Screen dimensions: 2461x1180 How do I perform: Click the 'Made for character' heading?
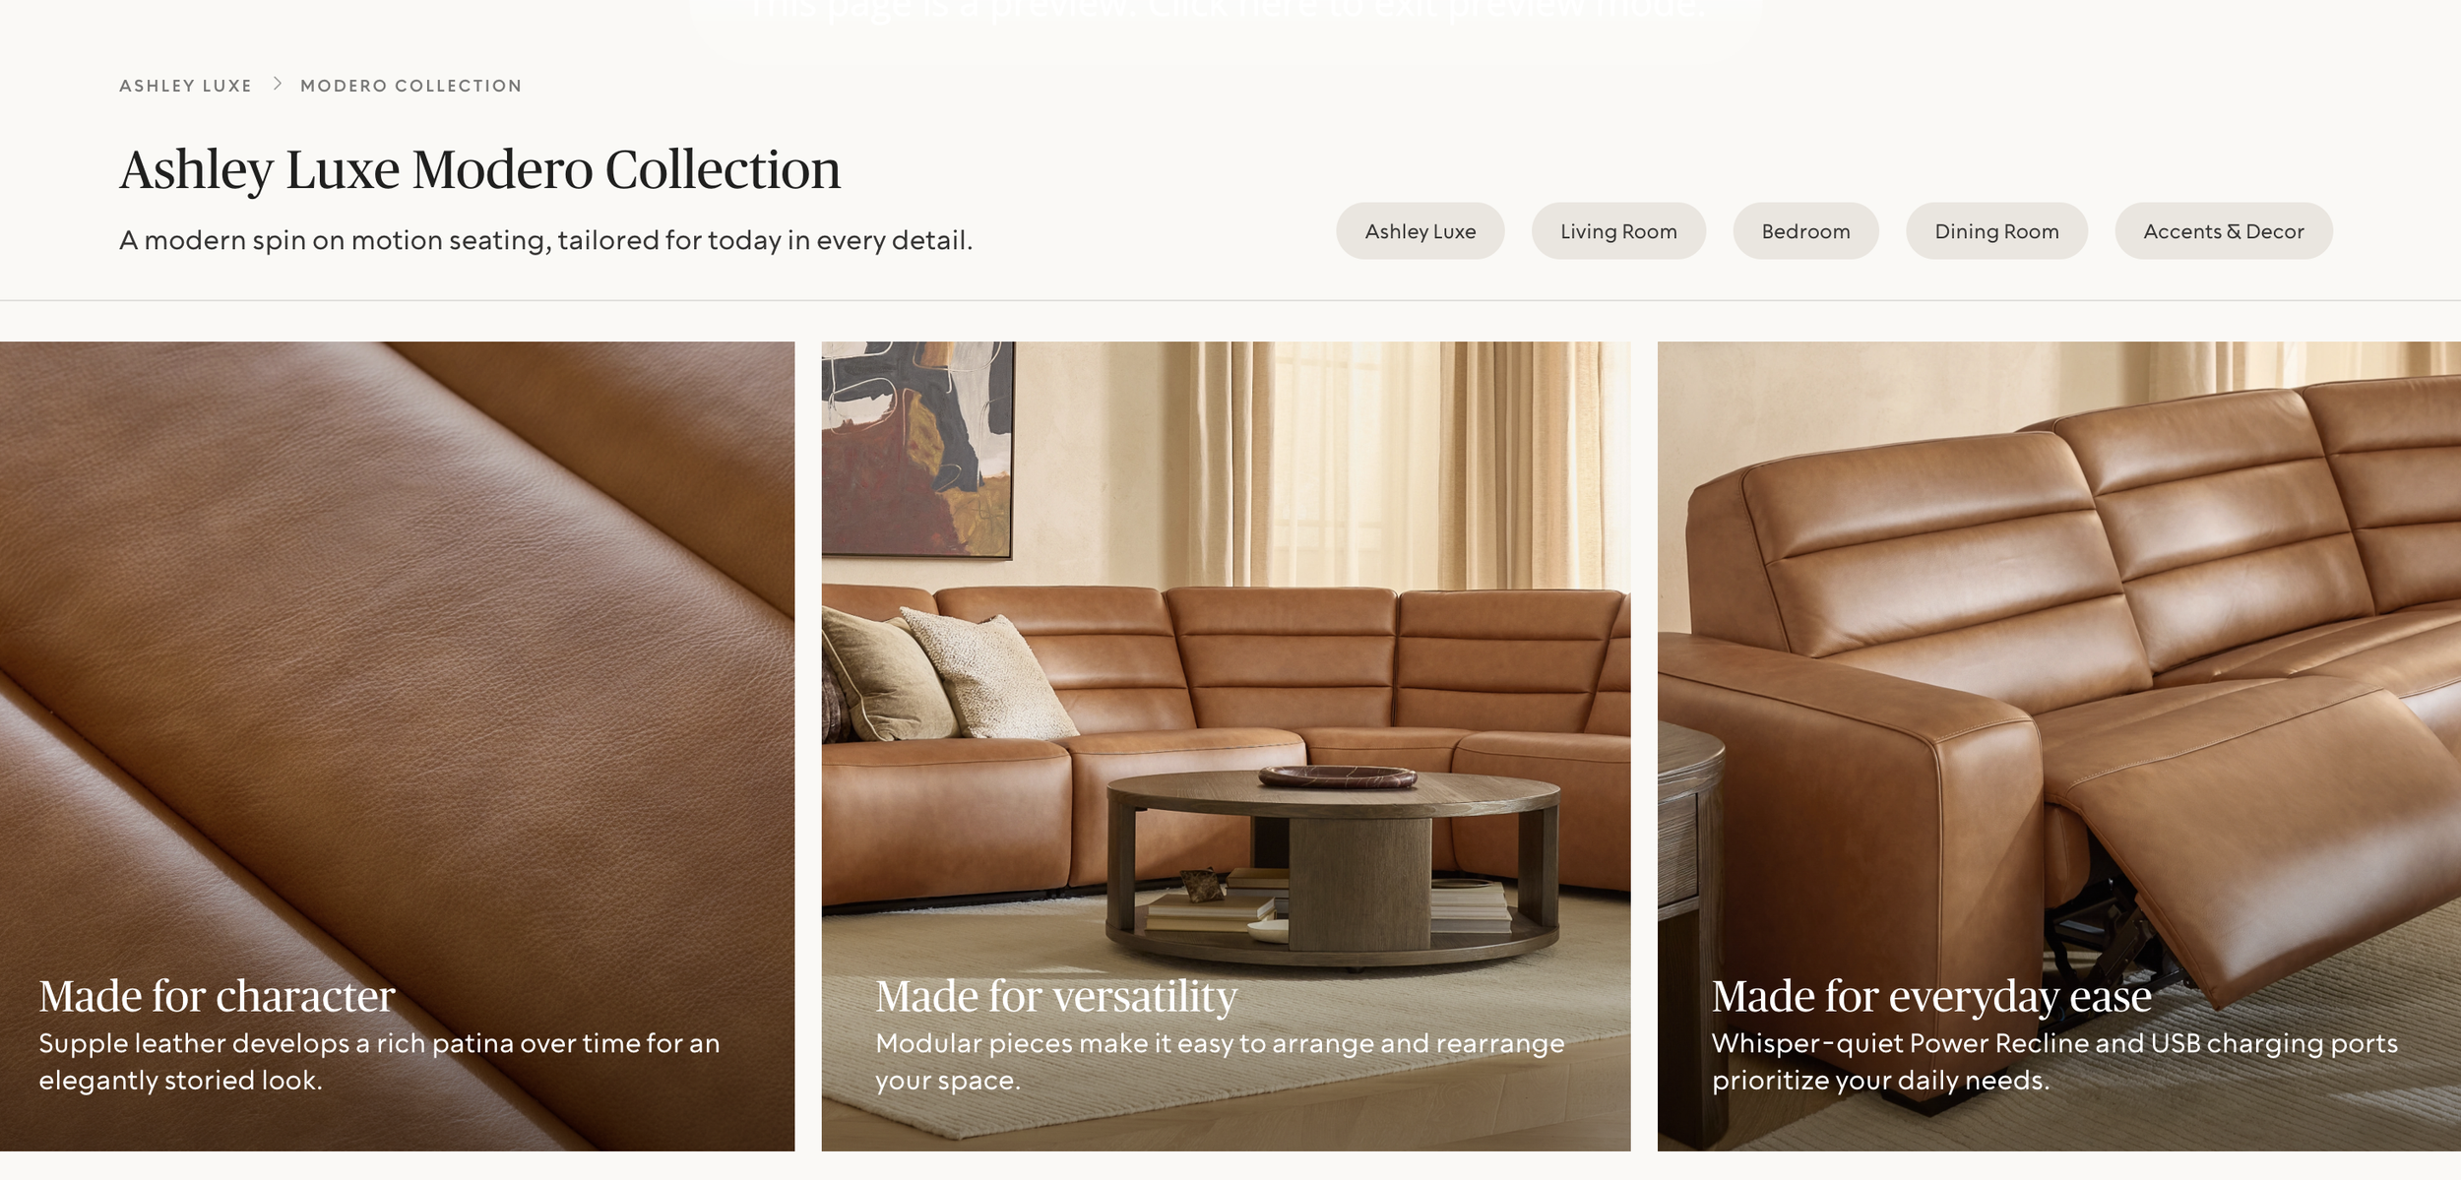[x=217, y=996]
